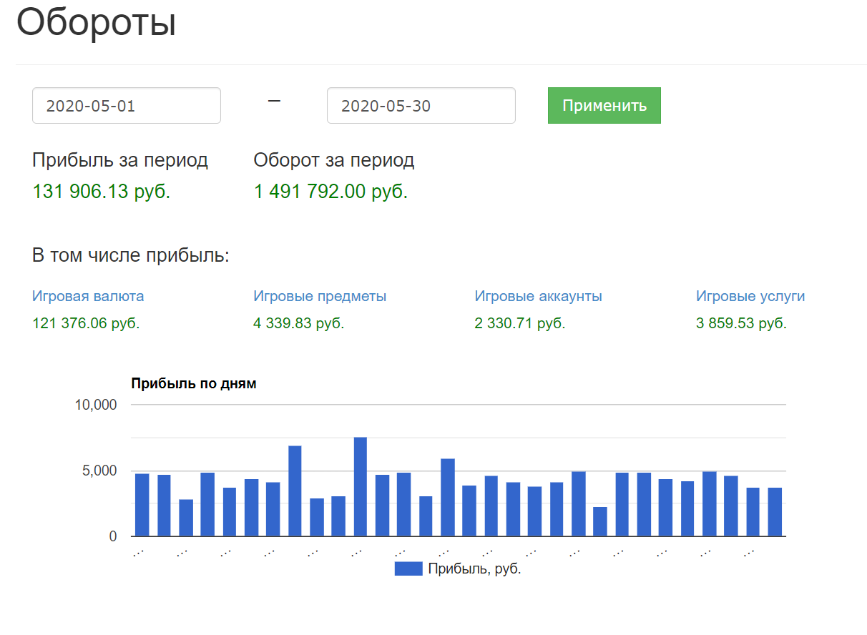Image resolution: width=867 pixels, height=635 pixels.
Task: Go to the Игровые услуги link
Action: [750, 296]
